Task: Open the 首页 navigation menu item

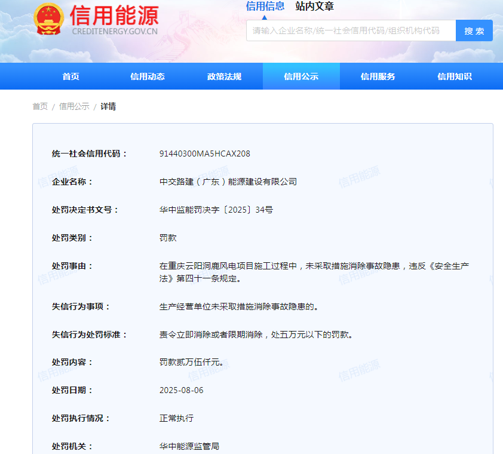Action: (x=70, y=76)
